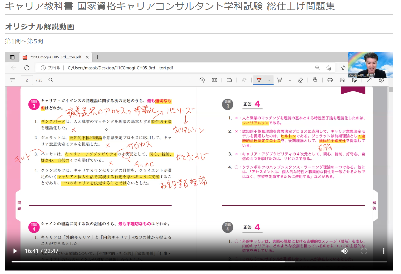Click the highlighted phrase 認知的不協和理論
Viewport: 401px width, 274px height.
click(x=86, y=138)
